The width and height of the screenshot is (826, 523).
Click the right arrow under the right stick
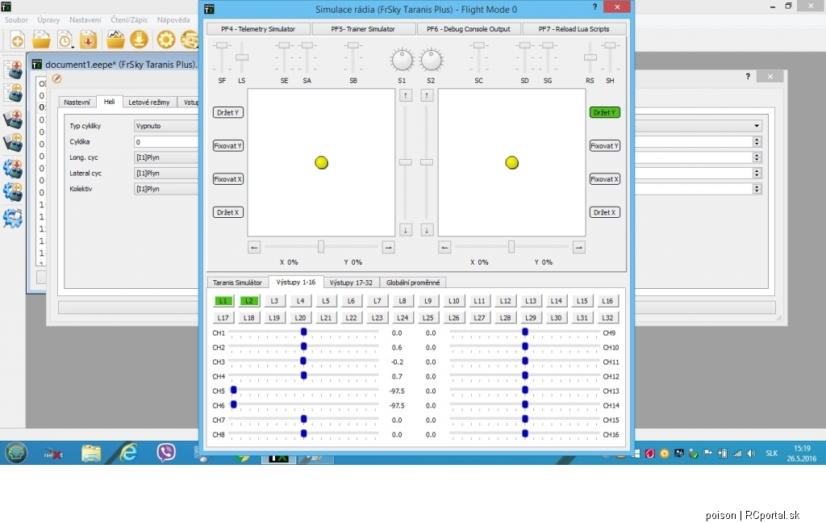coord(579,247)
